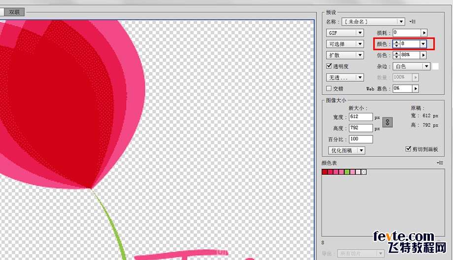The height and width of the screenshot is (260, 453).
Task: Click the 仿色 field showing 88%
Action: coord(410,55)
